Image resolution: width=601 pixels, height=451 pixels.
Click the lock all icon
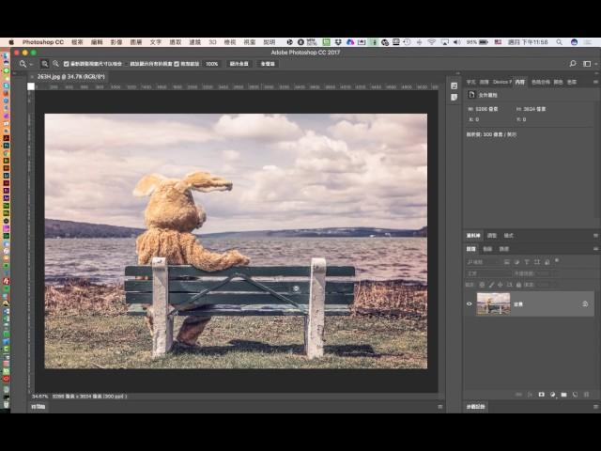coord(518,285)
